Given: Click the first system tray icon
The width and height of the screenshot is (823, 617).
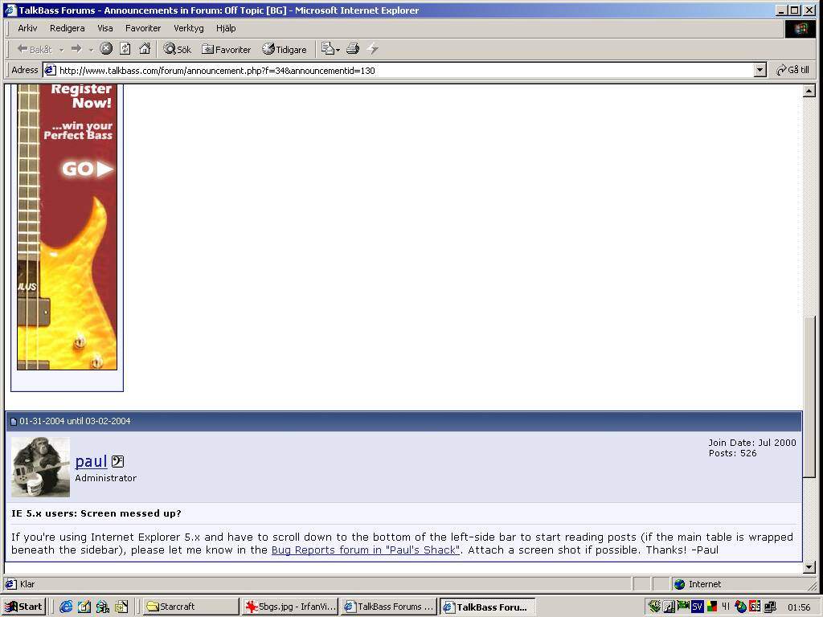Looking at the screenshot, I should coord(654,607).
